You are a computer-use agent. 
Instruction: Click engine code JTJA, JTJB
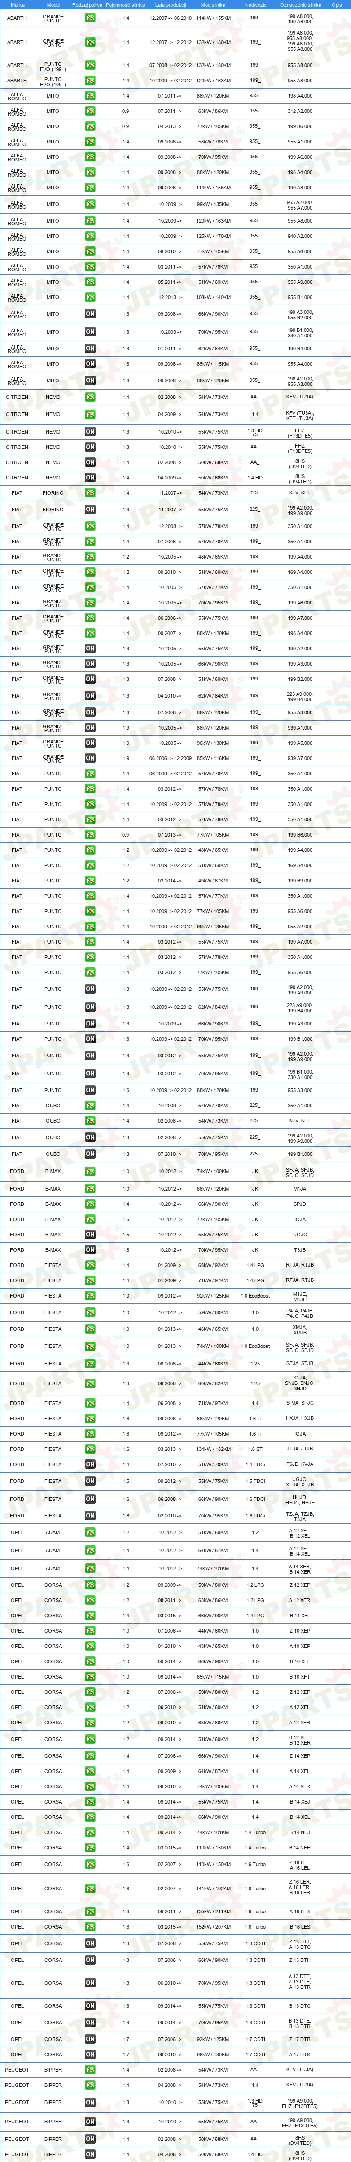[x=300, y=1449]
